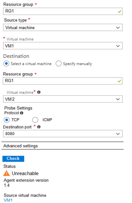Image resolution: width=132 pixels, height=203 pixels.
Task: Expand the Advanced settings section
Action: [63, 146]
